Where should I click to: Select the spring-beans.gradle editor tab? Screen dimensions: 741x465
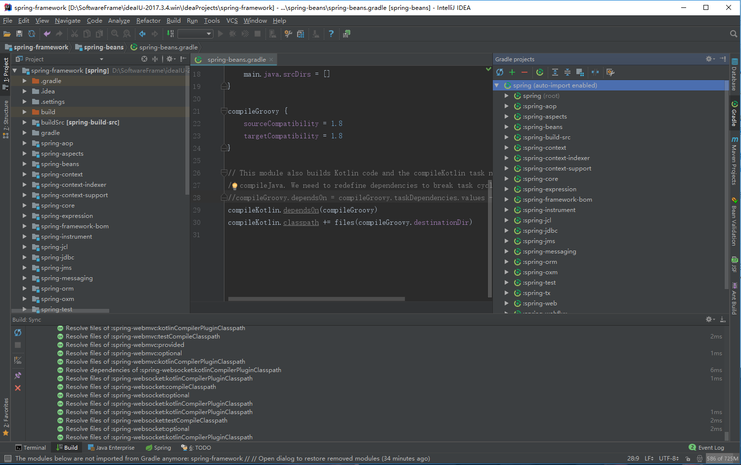click(233, 59)
